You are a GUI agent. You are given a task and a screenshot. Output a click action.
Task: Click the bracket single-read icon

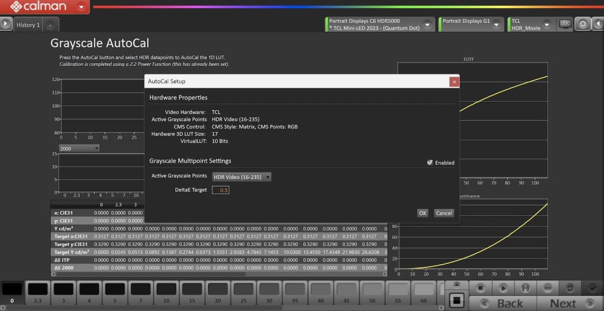pos(524,287)
